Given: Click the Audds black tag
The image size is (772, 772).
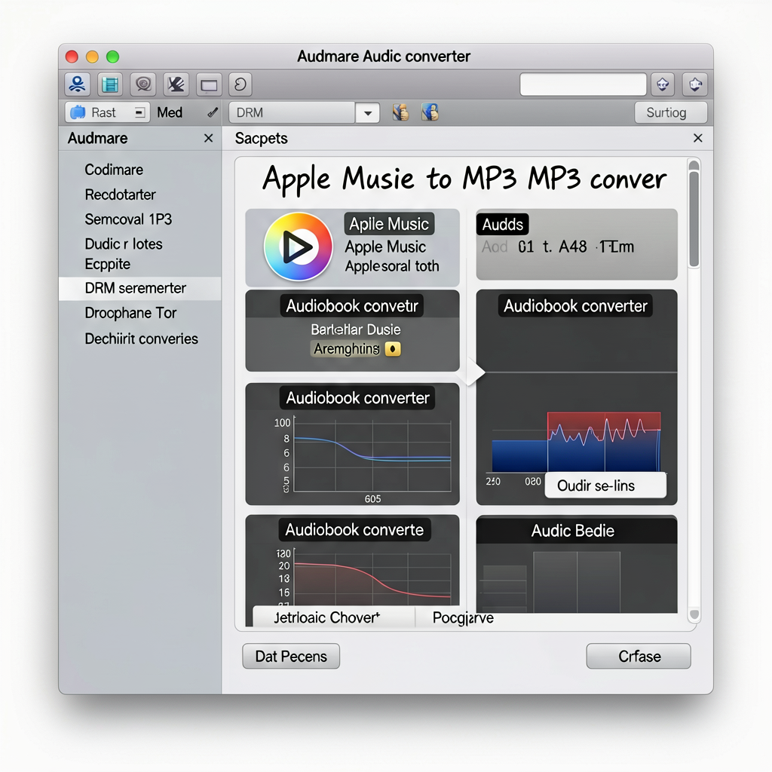Looking at the screenshot, I should tap(502, 225).
